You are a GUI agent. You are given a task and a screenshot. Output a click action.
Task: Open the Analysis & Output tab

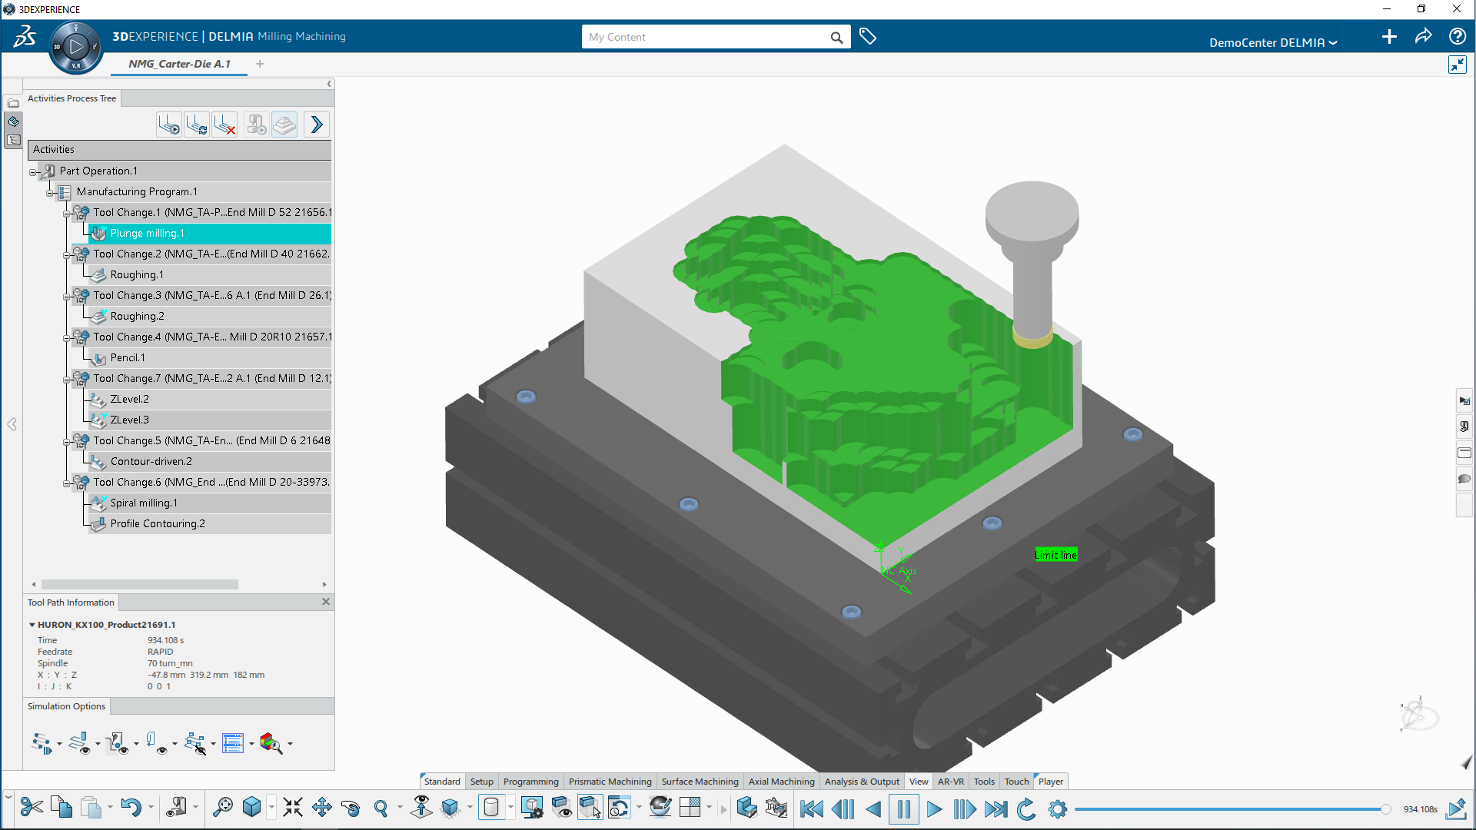pyautogui.click(x=862, y=781)
